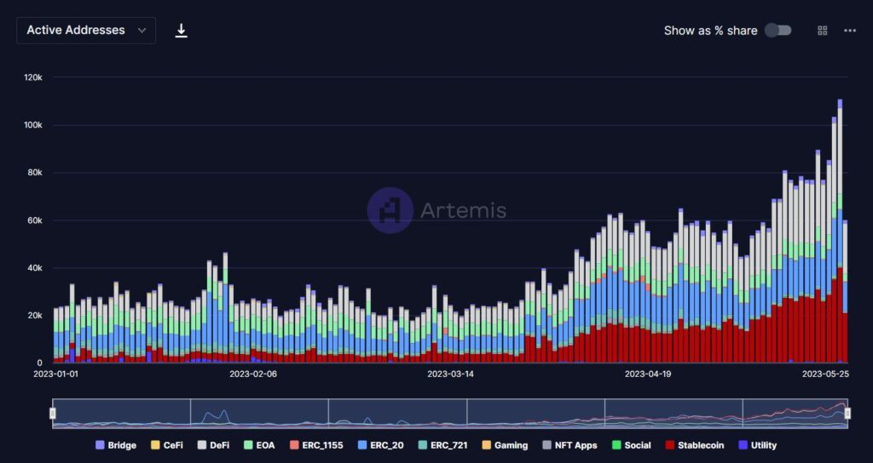Viewport: 873px width, 463px height.
Task: Click the download chart icon
Action: pos(181,31)
